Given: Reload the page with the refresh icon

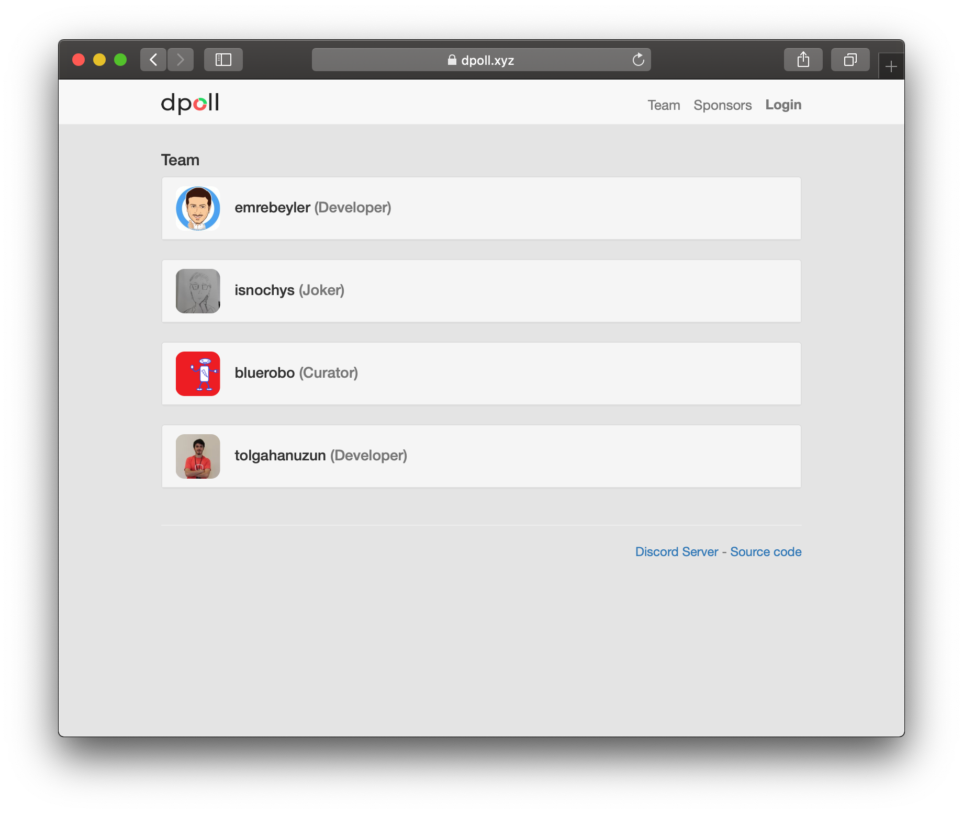Looking at the screenshot, I should pos(638,60).
